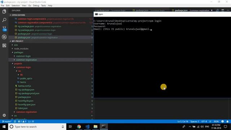The width and height of the screenshot is (231, 130).
Task: Open the Debug menu
Action: coord(36,6)
